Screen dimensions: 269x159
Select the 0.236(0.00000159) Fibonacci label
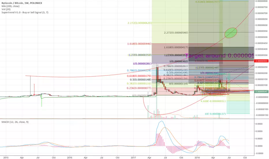(176, 78)
